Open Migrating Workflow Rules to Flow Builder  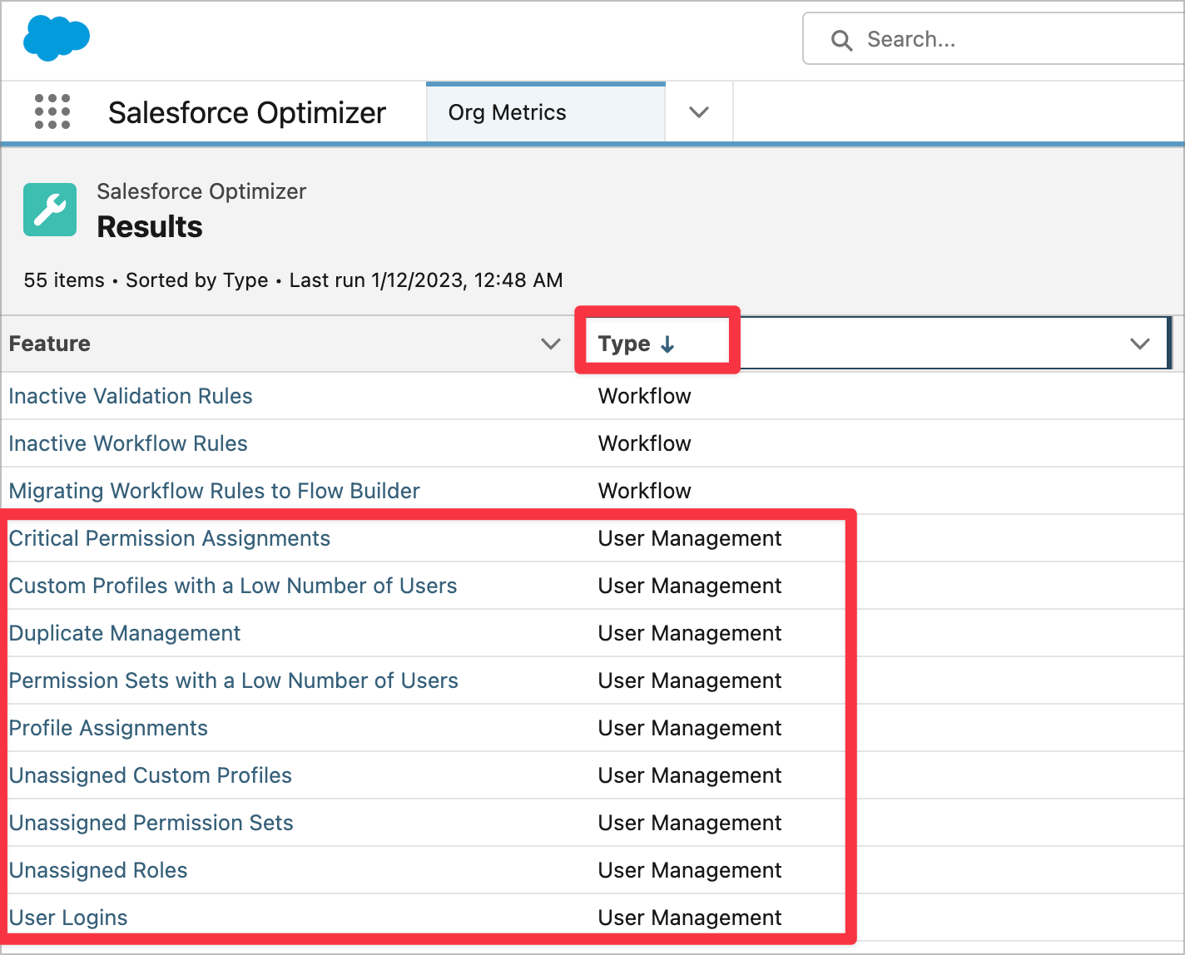point(215,491)
